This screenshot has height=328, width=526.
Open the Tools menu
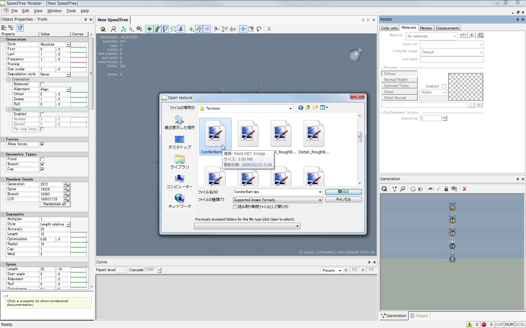[71, 11]
